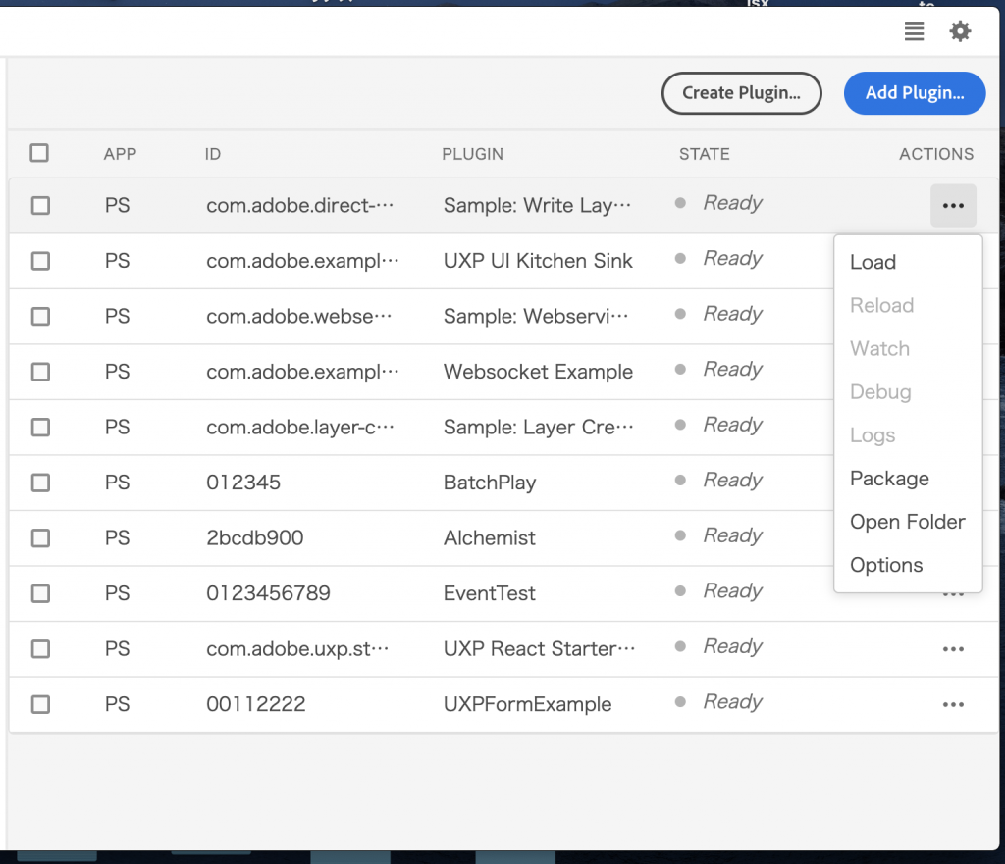Select Package in the actions menu
The width and height of the screenshot is (1005, 864).
tap(889, 479)
